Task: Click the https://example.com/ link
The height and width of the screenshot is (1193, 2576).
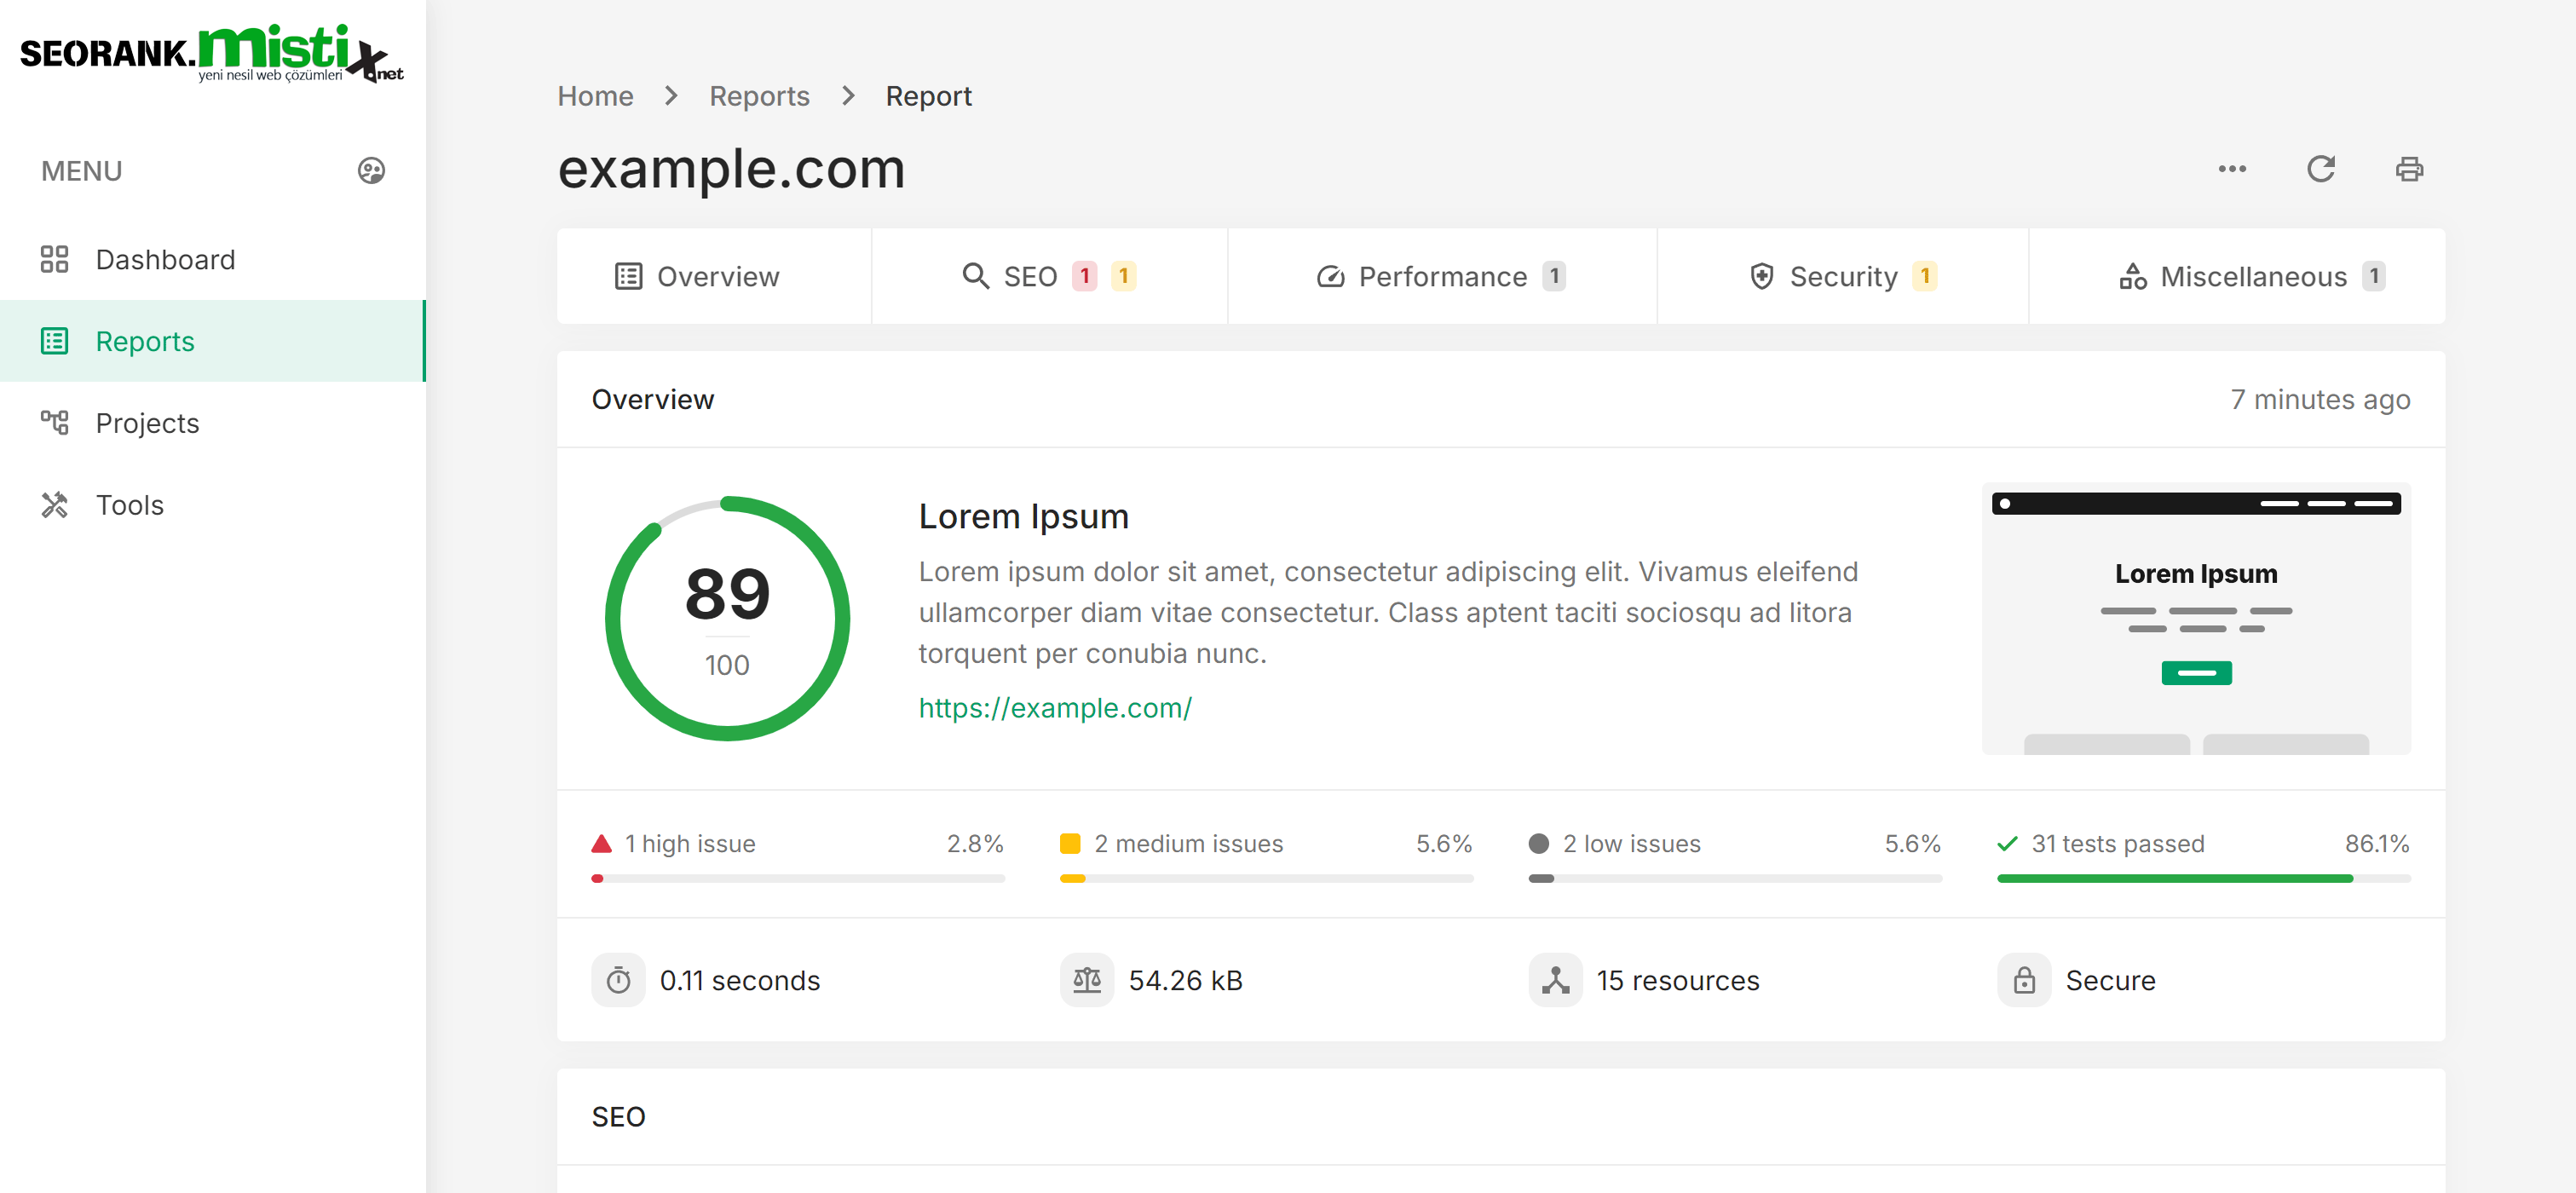Action: (1053, 706)
